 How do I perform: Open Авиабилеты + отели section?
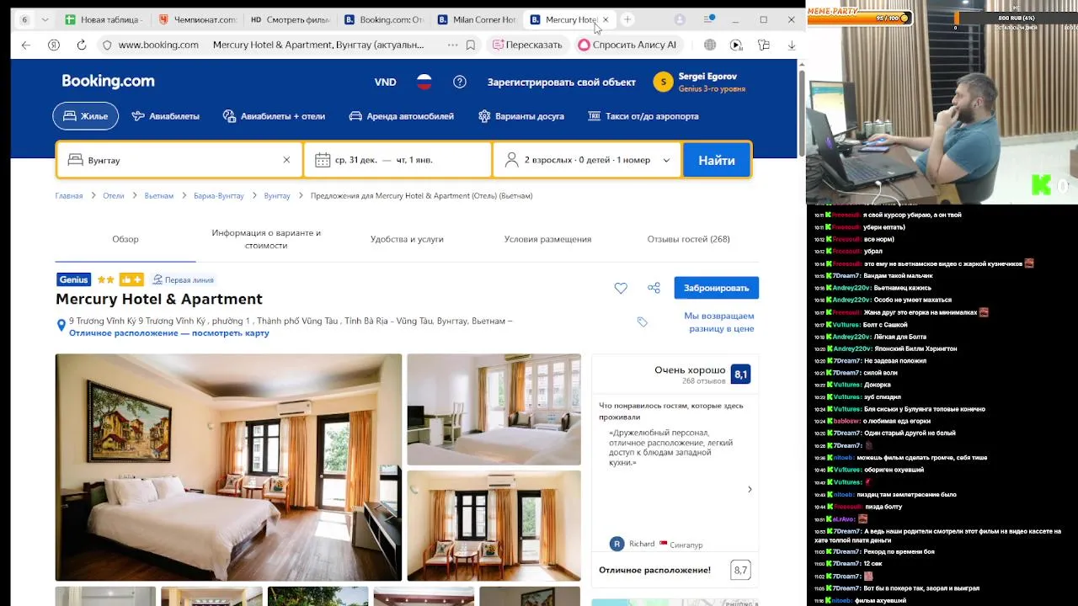(274, 116)
